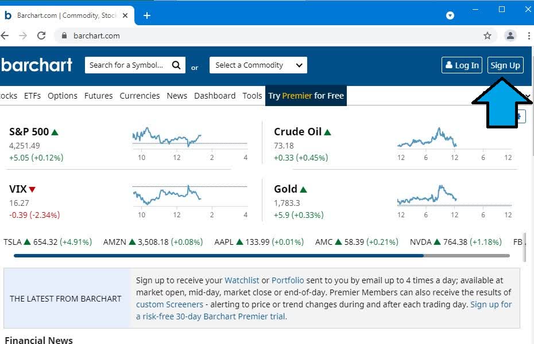Click the tab search dropdown circle
The height and width of the screenshot is (344, 534).
(450, 15)
